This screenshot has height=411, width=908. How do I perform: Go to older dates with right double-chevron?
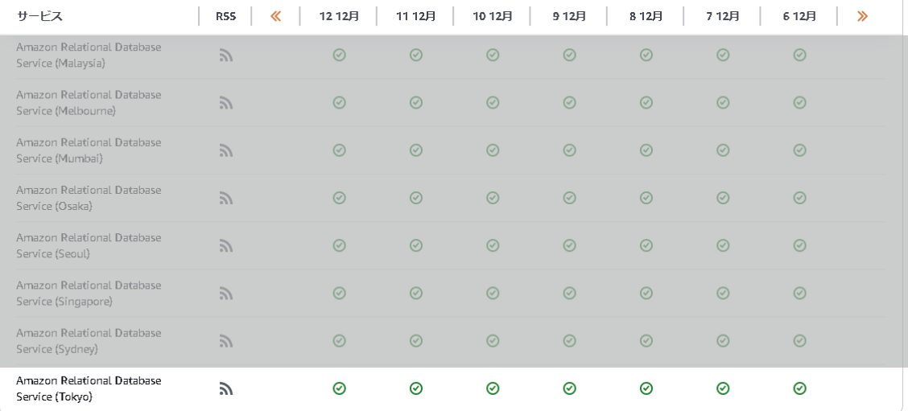pyautogui.click(x=862, y=16)
